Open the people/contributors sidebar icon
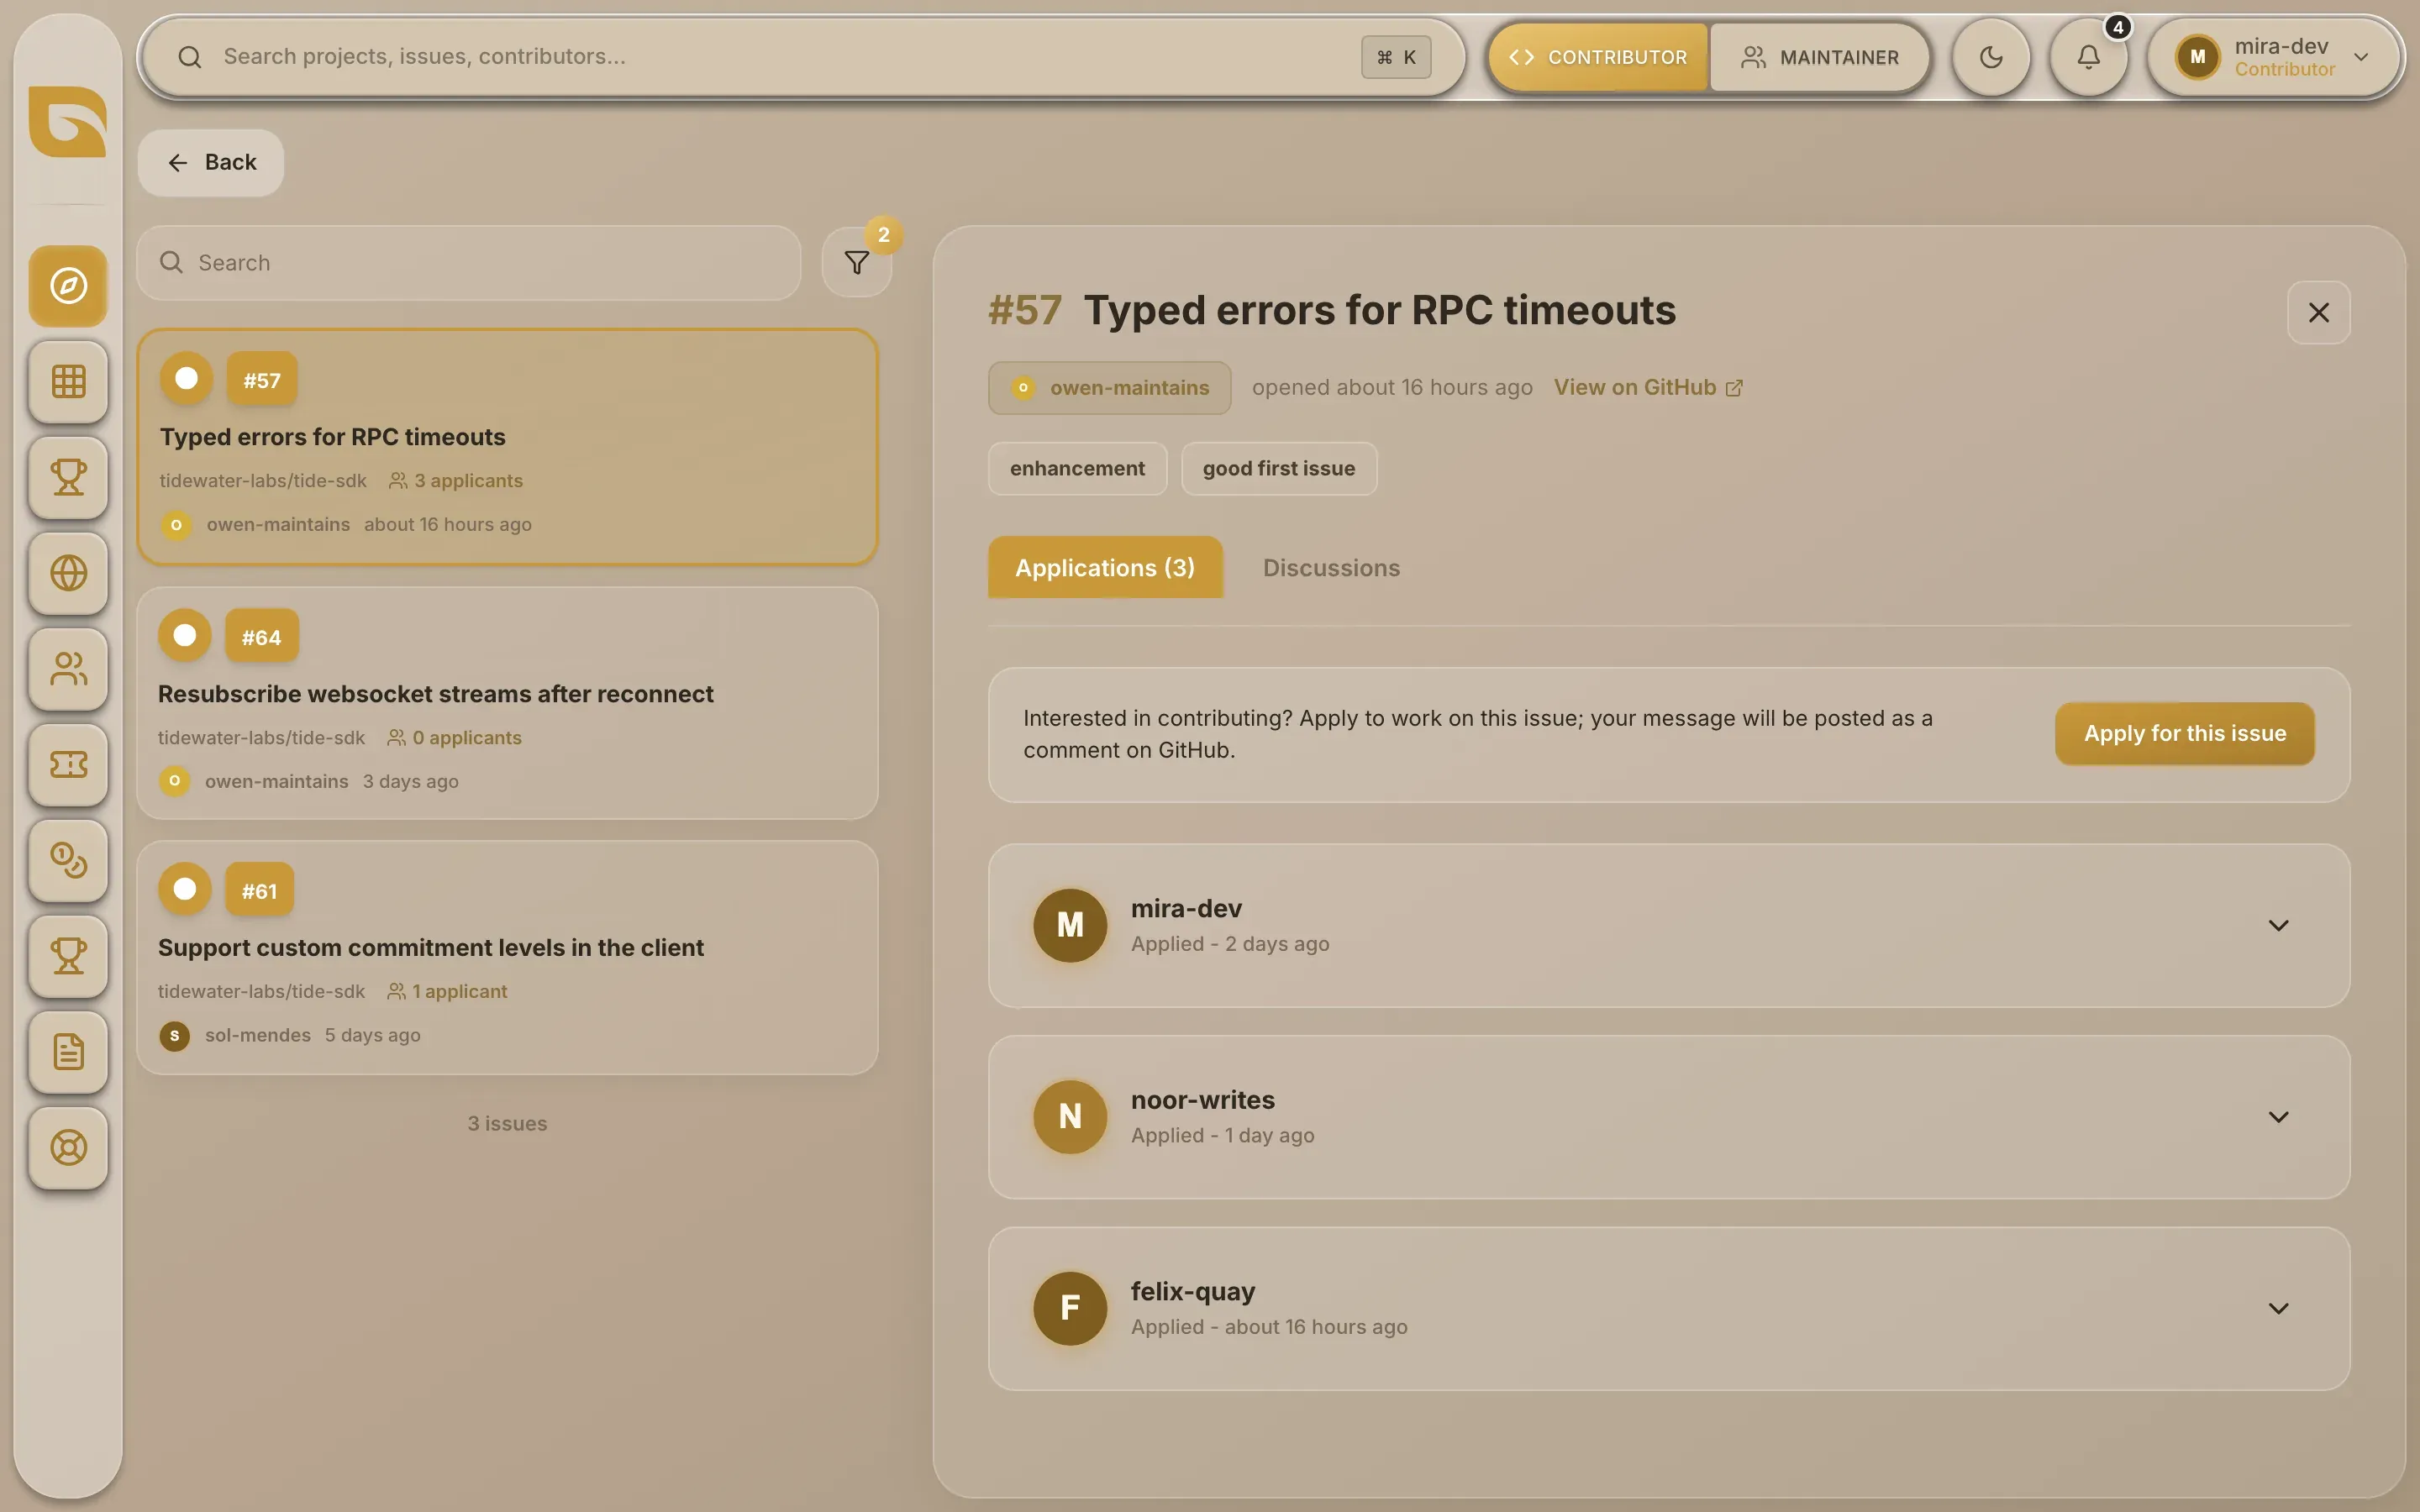The width and height of the screenshot is (2420, 1512). [x=68, y=669]
